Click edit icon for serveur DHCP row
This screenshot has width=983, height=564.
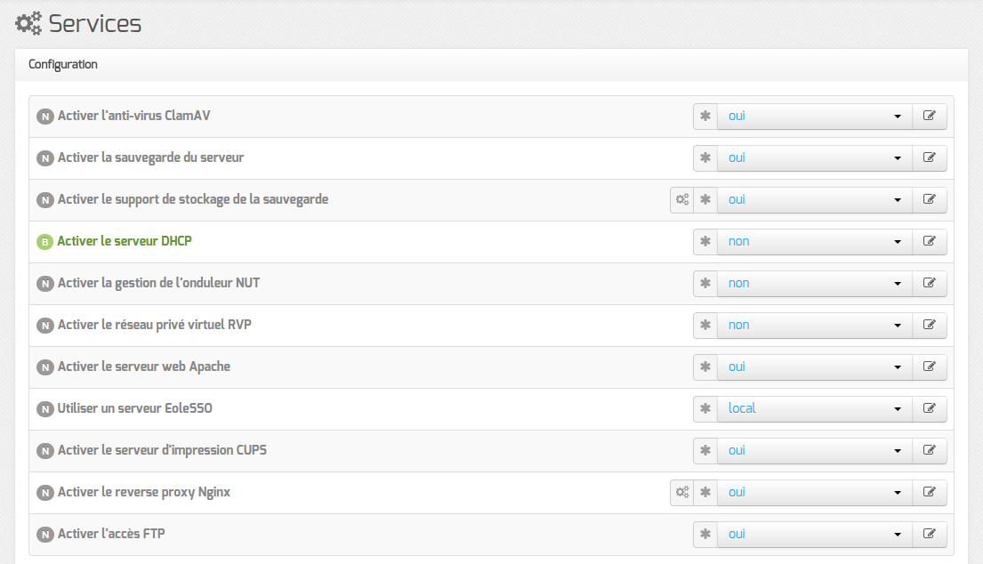(929, 241)
